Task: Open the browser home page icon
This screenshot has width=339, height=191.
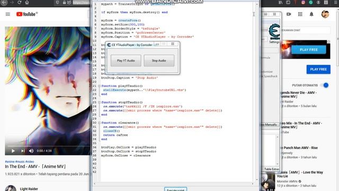Action: point(27,2)
